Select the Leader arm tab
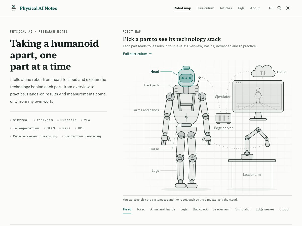The image size is (302, 226). pos(221,209)
